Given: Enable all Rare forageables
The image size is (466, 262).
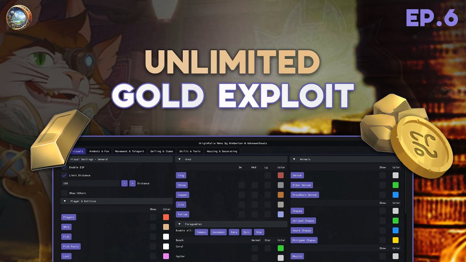Looking at the screenshot, I should (234, 232).
